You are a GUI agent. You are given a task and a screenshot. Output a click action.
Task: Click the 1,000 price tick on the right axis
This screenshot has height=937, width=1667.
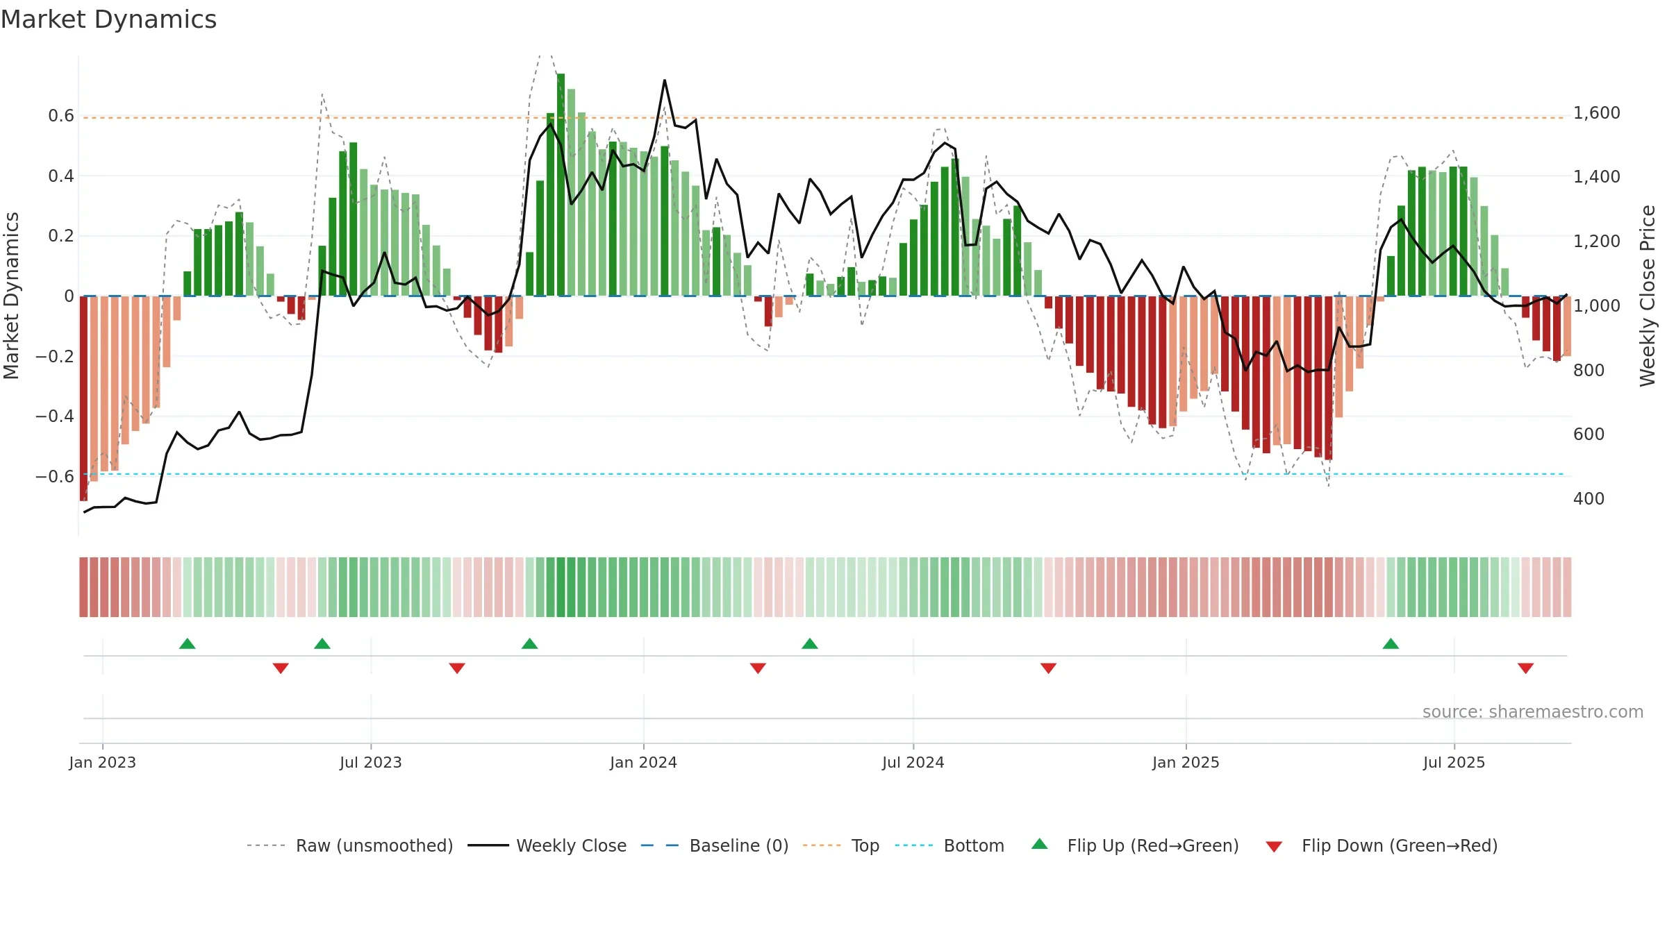click(x=1597, y=305)
